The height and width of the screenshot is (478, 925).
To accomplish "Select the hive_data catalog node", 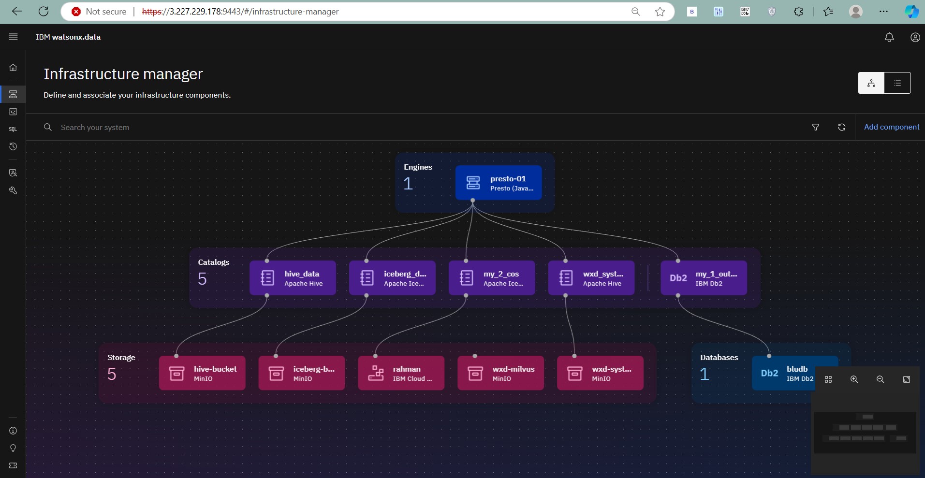I will (293, 278).
